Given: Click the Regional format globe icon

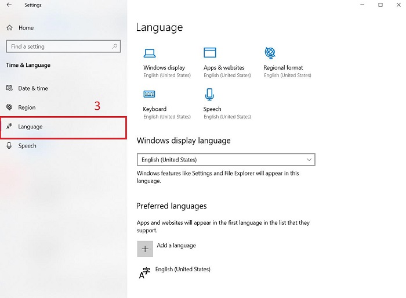Looking at the screenshot, I should point(270,53).
